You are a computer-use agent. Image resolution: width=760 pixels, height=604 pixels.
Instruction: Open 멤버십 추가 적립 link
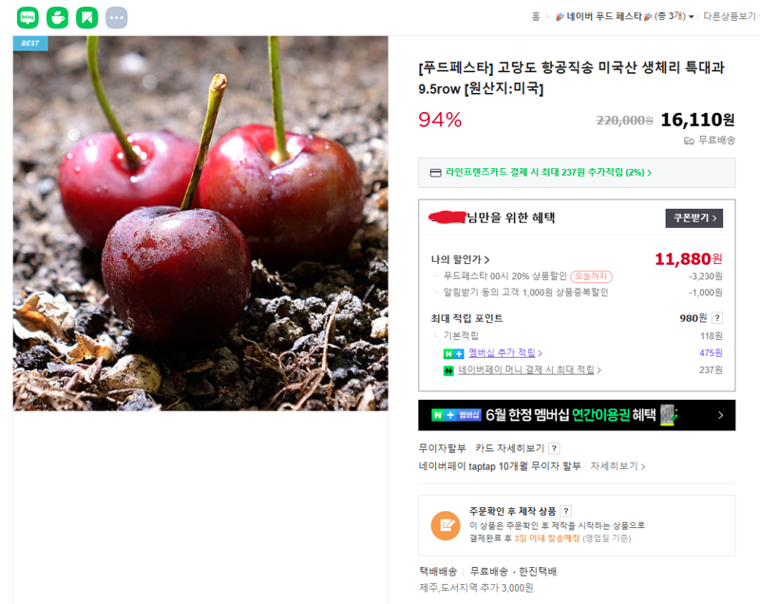coord(505,352)
